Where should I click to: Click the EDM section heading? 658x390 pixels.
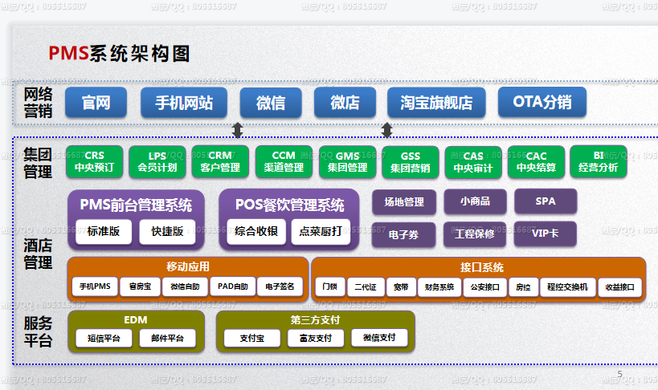point(136,320)
